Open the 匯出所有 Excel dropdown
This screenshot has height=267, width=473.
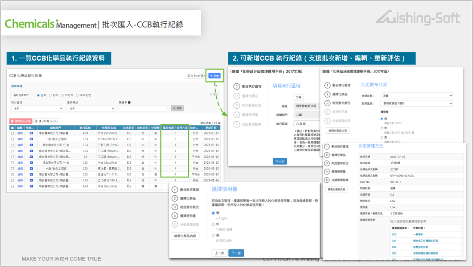point(46,121)
